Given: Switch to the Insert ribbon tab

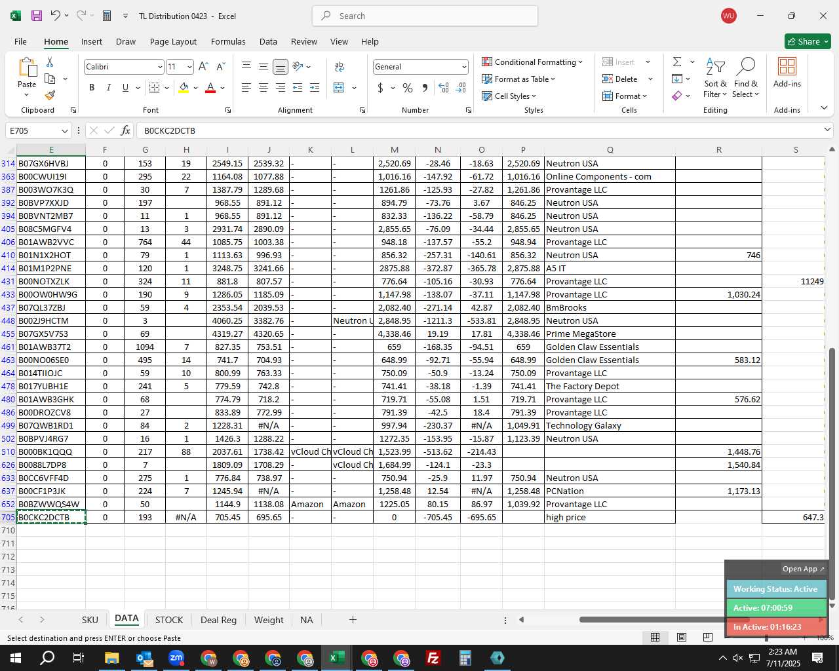Looking at the screenshot, I should tap(92, 41).
